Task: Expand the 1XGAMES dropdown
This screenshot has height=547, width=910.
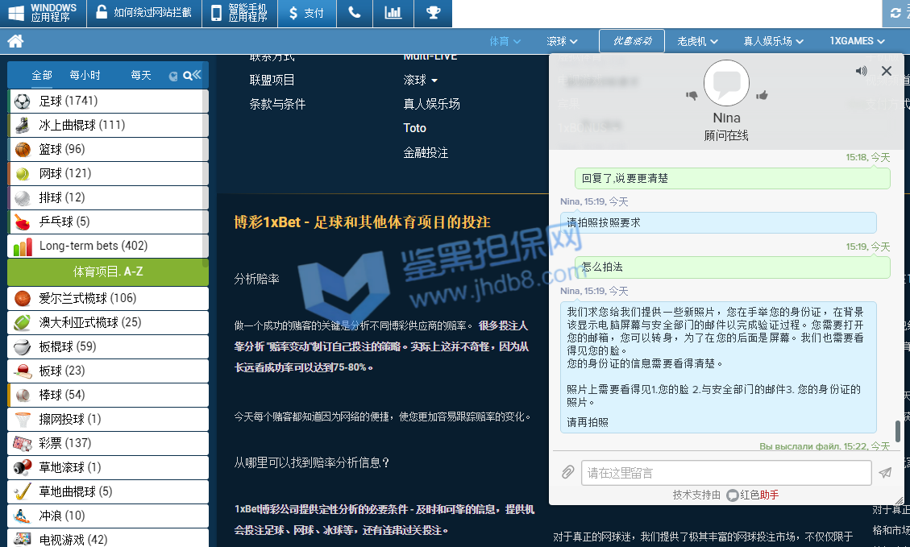Action: pos(858,41)
